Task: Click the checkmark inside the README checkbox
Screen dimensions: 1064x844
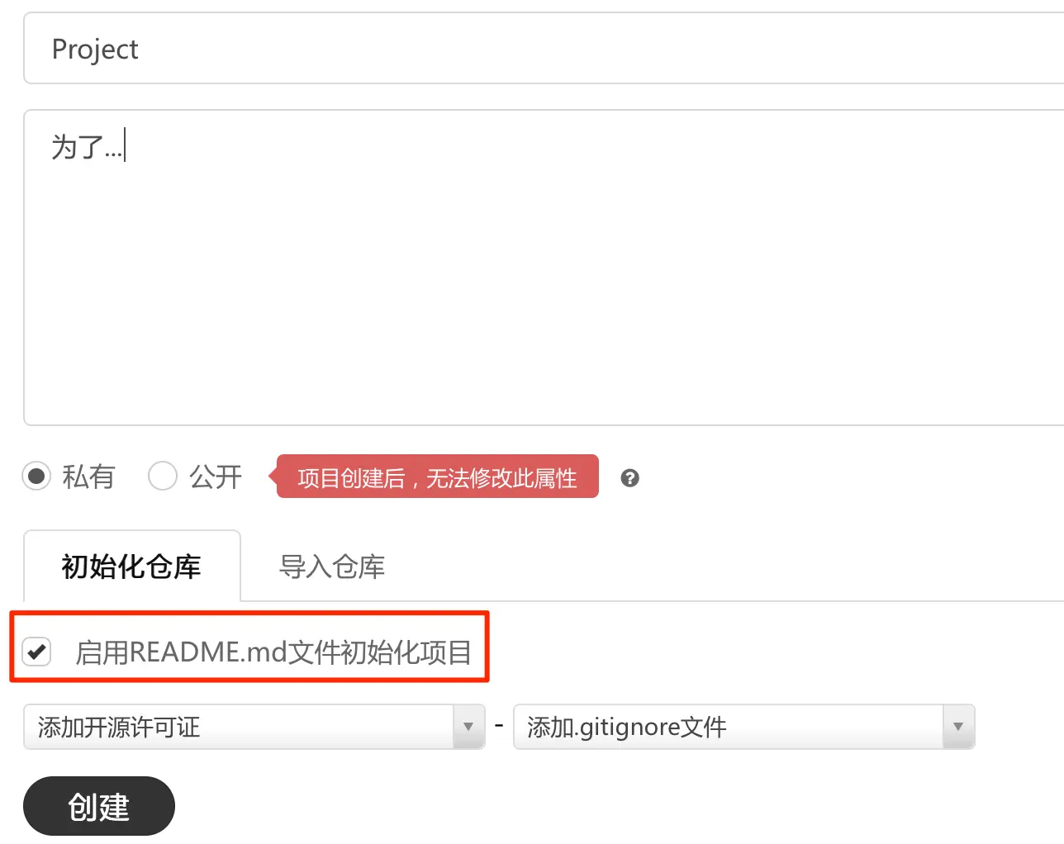Action: tap(36, 652)
